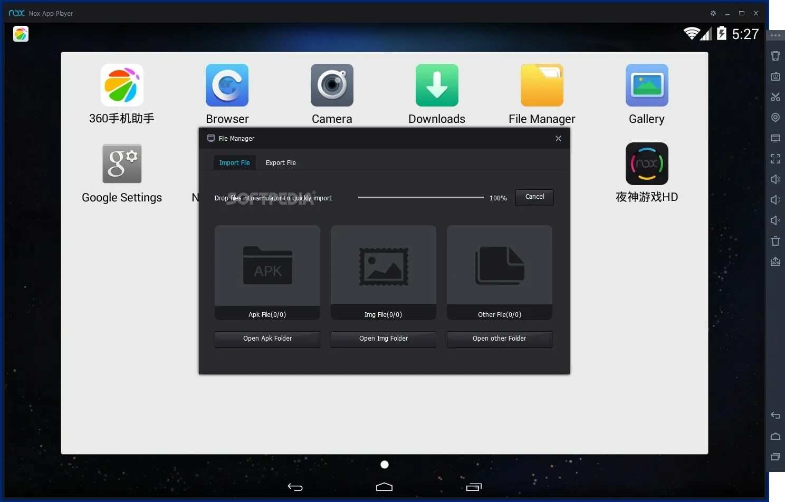This screenshot has width=785, height=502.
Task: Click the '100%' progress value text
Action: click(498, 198)
